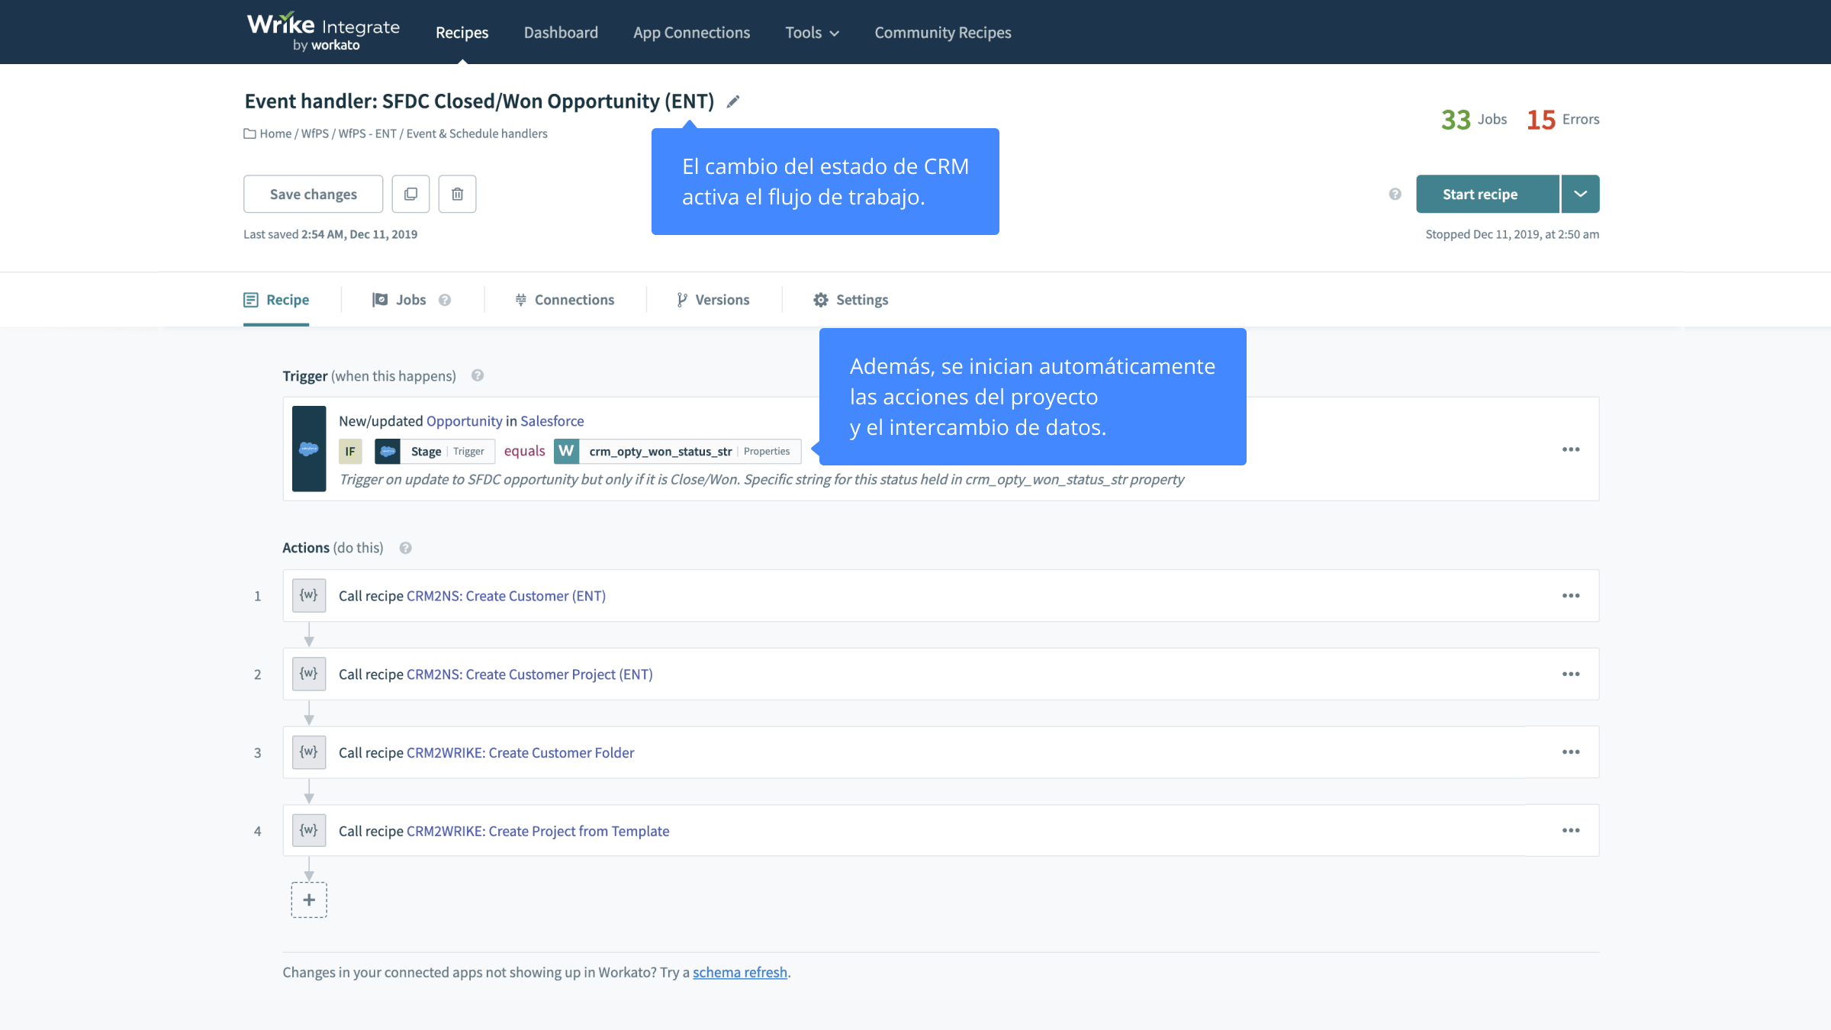Click help icon beside Actions heading

click(406, 548)
